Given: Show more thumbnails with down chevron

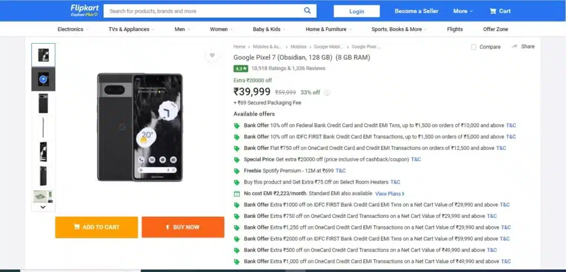Looking at the screenshot, I should click(x=43, y=207).
